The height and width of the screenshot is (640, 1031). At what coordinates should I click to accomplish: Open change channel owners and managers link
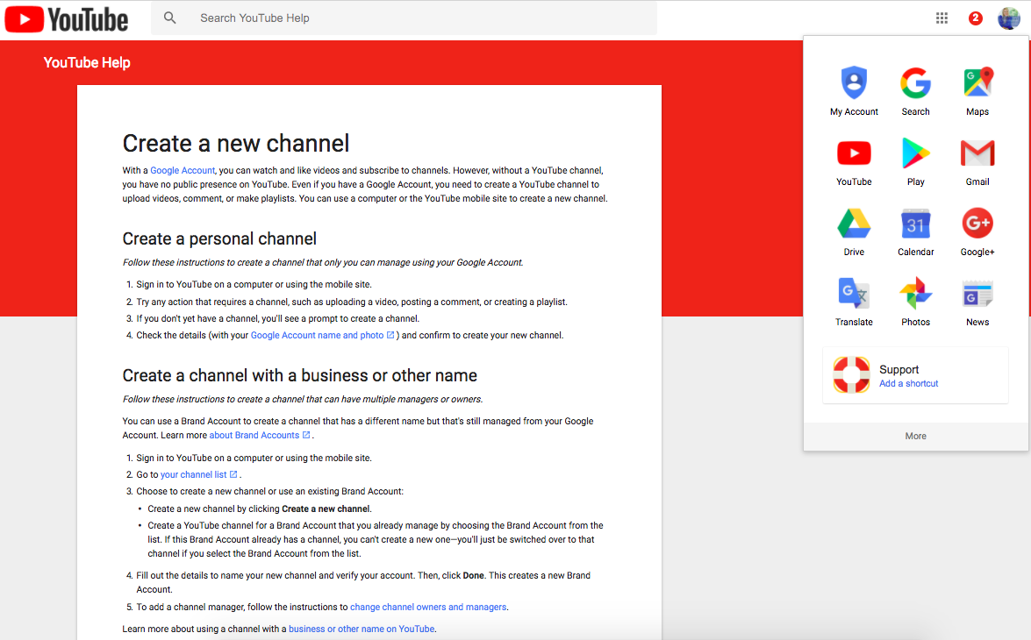pos(428,608)
